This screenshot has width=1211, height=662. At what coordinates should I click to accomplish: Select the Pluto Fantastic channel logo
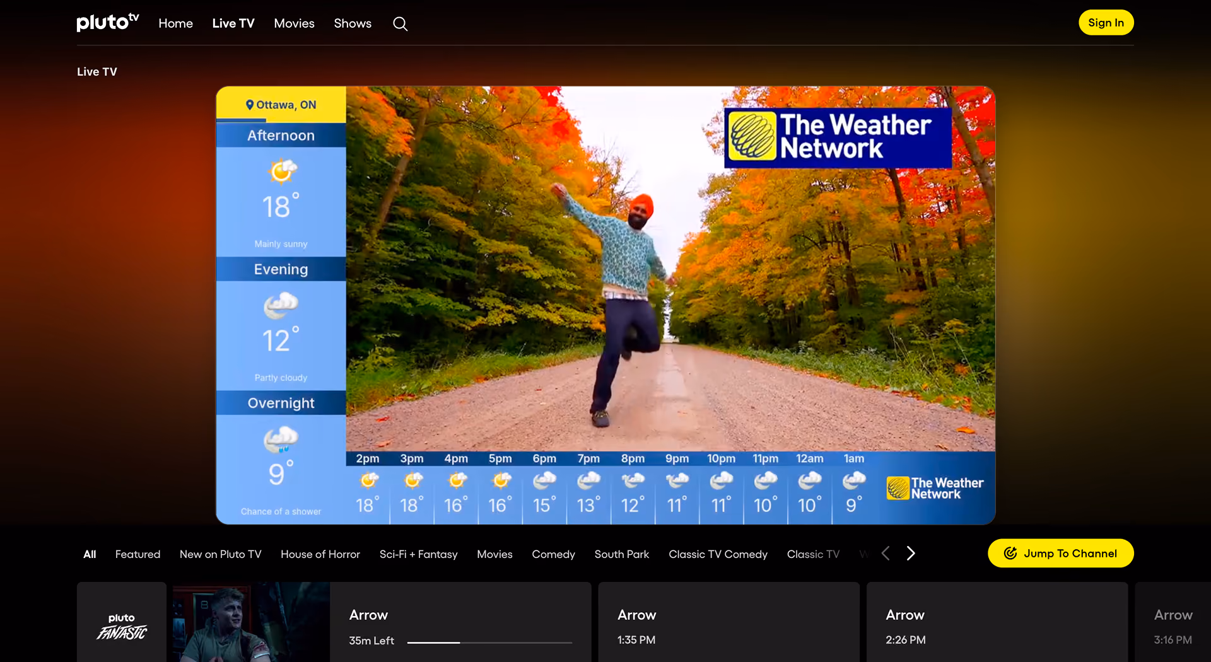[x=122, y=625]
